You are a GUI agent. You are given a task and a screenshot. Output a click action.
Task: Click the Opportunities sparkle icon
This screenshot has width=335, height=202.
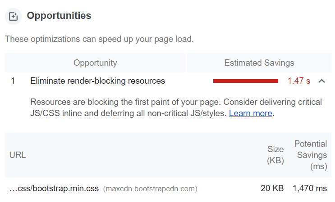(x=13, y=17)
